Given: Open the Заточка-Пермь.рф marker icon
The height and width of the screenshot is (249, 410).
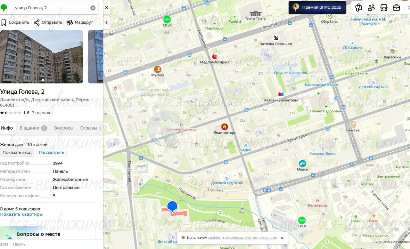Looking at the screenshot, I should click(x=276, y=38).
